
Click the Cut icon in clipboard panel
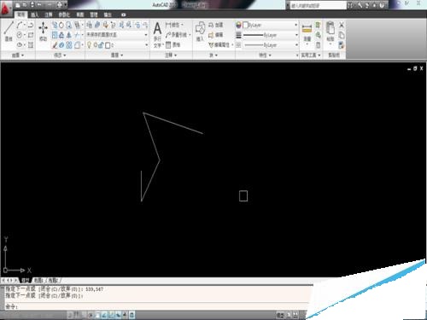coord(342,25)
